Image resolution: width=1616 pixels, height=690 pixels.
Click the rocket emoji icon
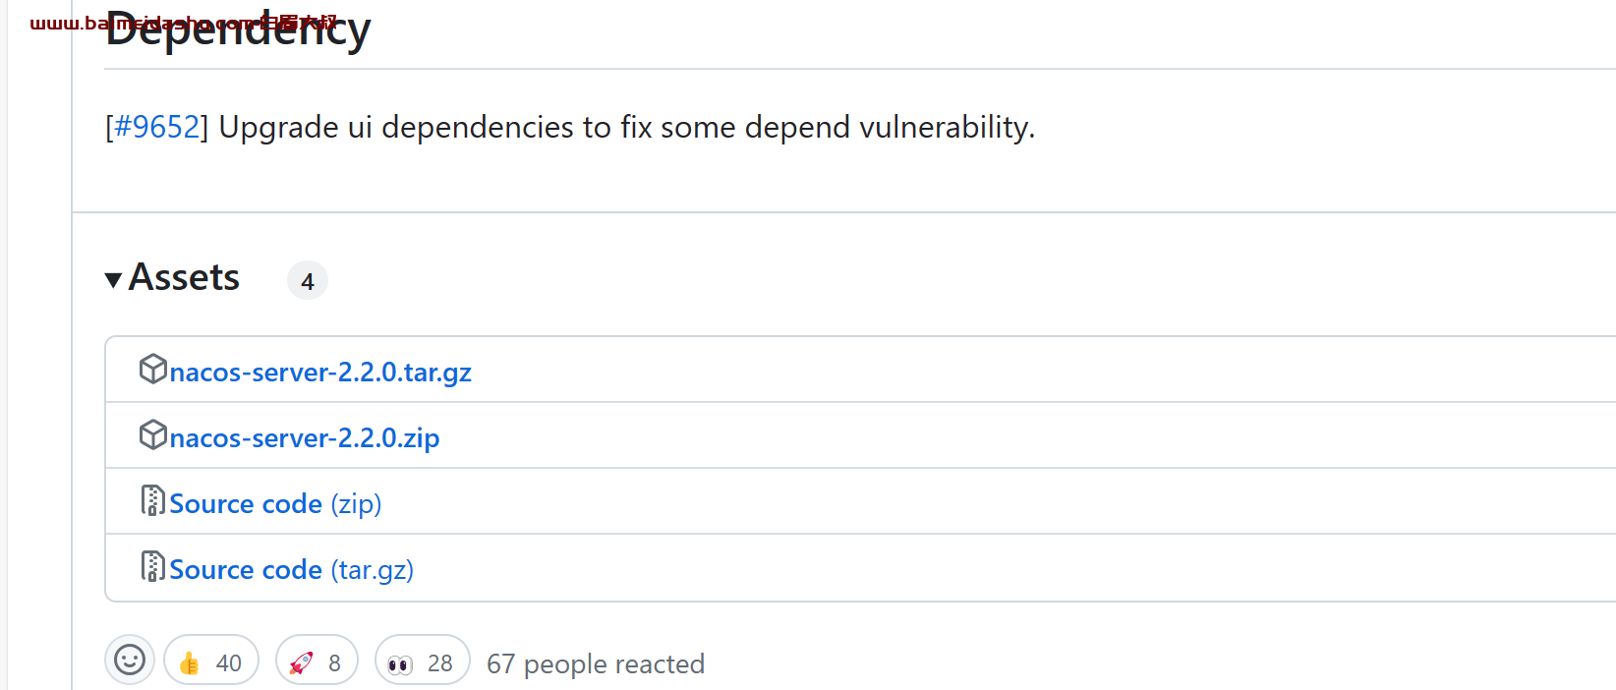pyautogui.click(x=301, y=663)
